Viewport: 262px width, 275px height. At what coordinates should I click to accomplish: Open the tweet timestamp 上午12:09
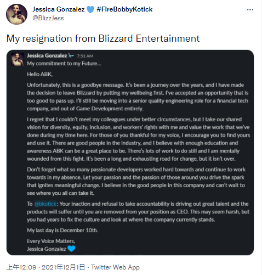(21, 267)
